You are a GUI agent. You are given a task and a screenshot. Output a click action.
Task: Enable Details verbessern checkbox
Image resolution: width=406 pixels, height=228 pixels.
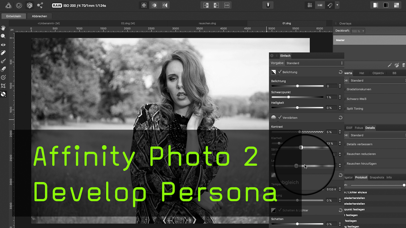tap(345, 144)
